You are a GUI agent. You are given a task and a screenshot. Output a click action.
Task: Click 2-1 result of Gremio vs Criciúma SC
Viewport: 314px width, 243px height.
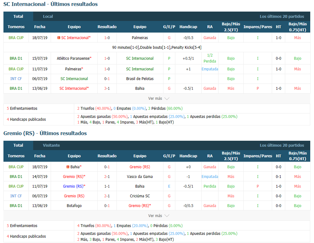click(x=107, y=196)
